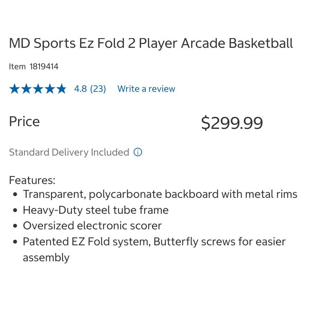Click the Price label
Screen dimensions: 325x325
24,121
